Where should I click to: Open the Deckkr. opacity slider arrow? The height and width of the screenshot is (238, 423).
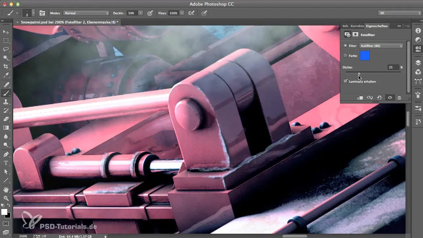click(x=140, y=13)
